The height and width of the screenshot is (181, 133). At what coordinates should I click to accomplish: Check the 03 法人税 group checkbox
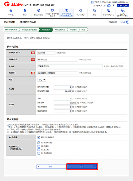(x=39, y=149)
